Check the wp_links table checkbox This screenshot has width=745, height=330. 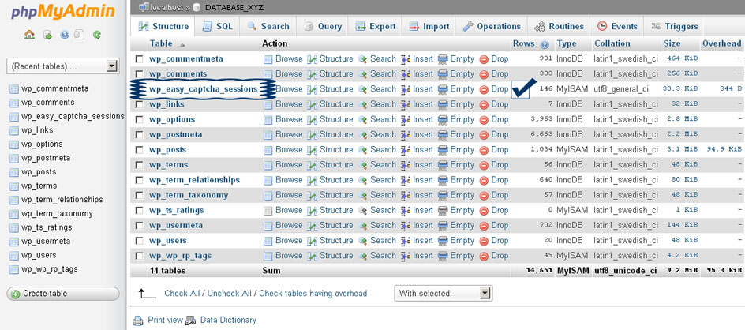[x=139, y=104]
